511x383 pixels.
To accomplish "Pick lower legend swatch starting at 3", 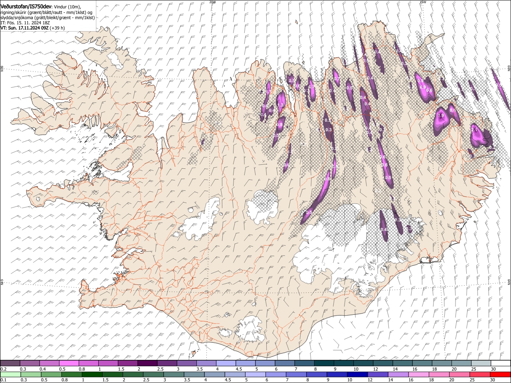I will [173, 374].
